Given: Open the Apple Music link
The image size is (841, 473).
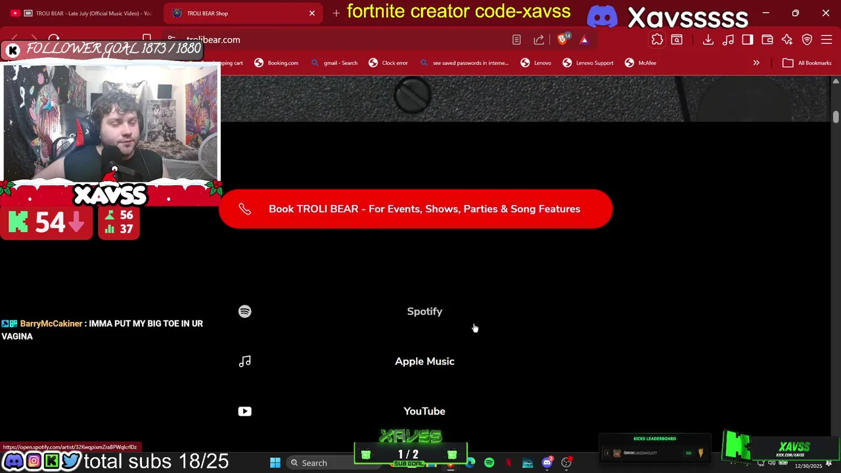Looking at the screenshot, I should (424, 361).
